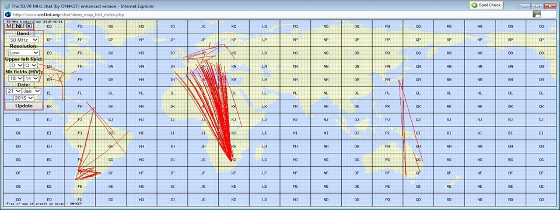Click the picture icon at address bar right
Image resolution: width=560 pixels, height=210 pixels.
coord(537,14)
